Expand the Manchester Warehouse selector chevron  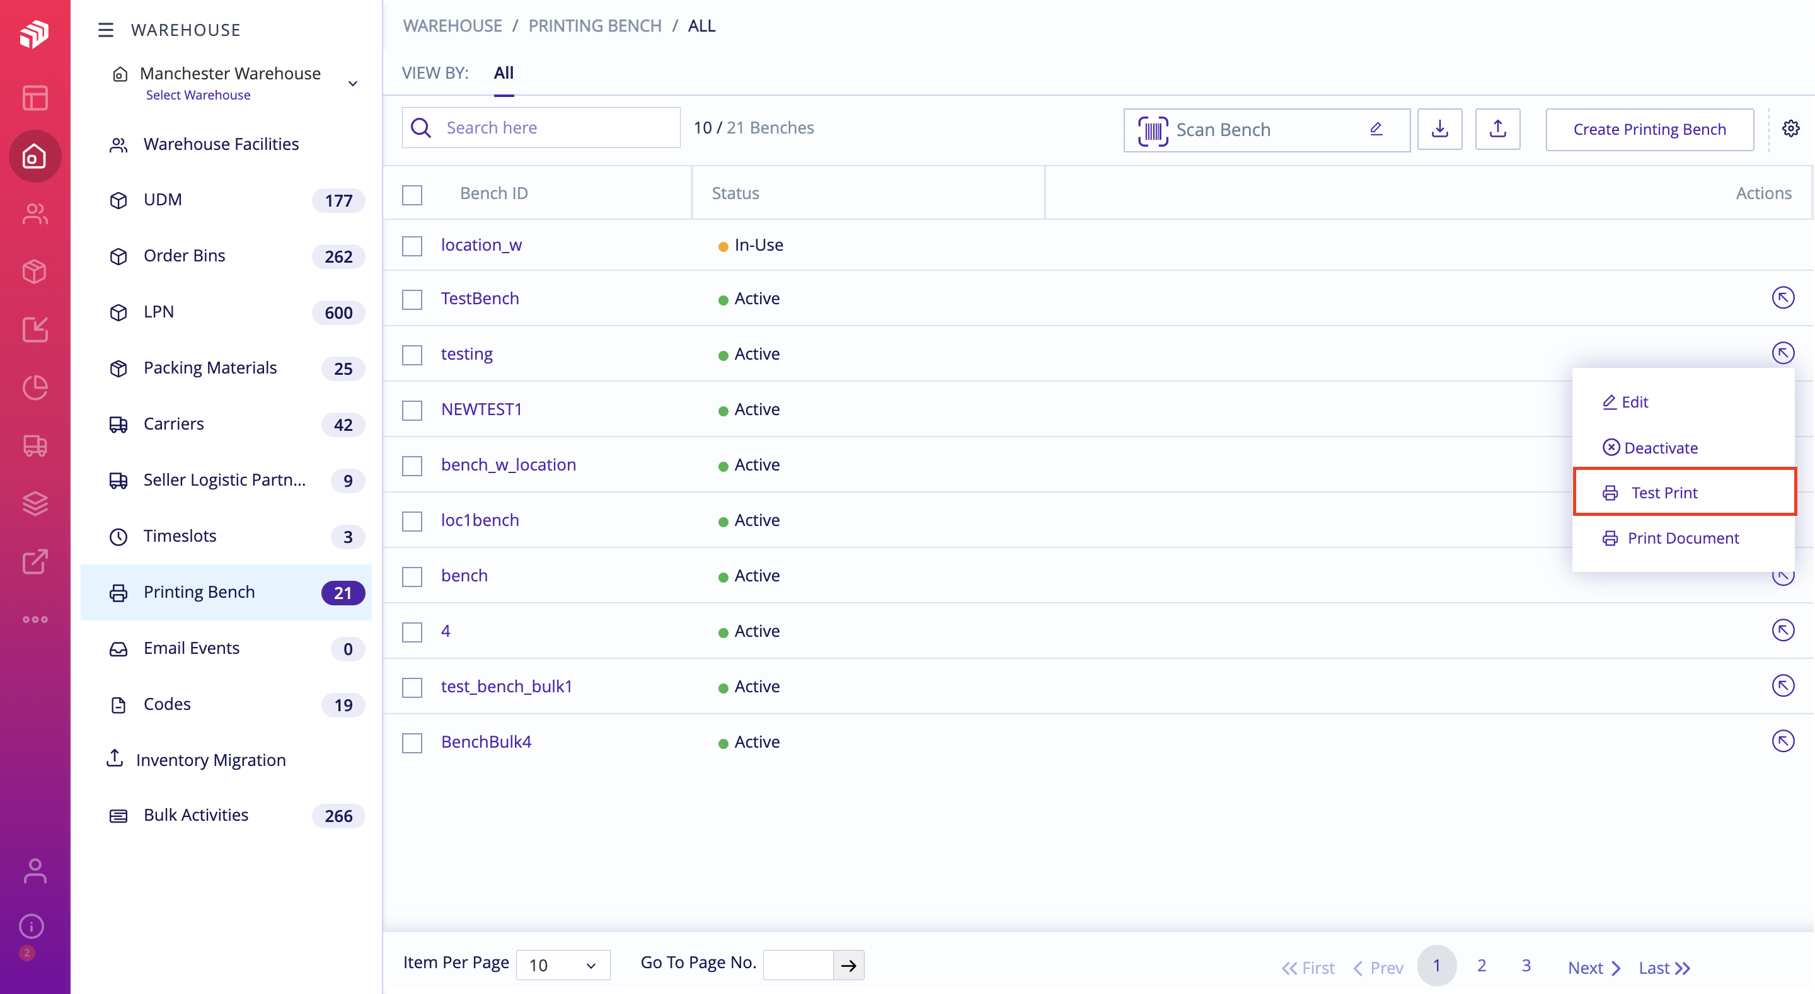(x=353, y=84)
